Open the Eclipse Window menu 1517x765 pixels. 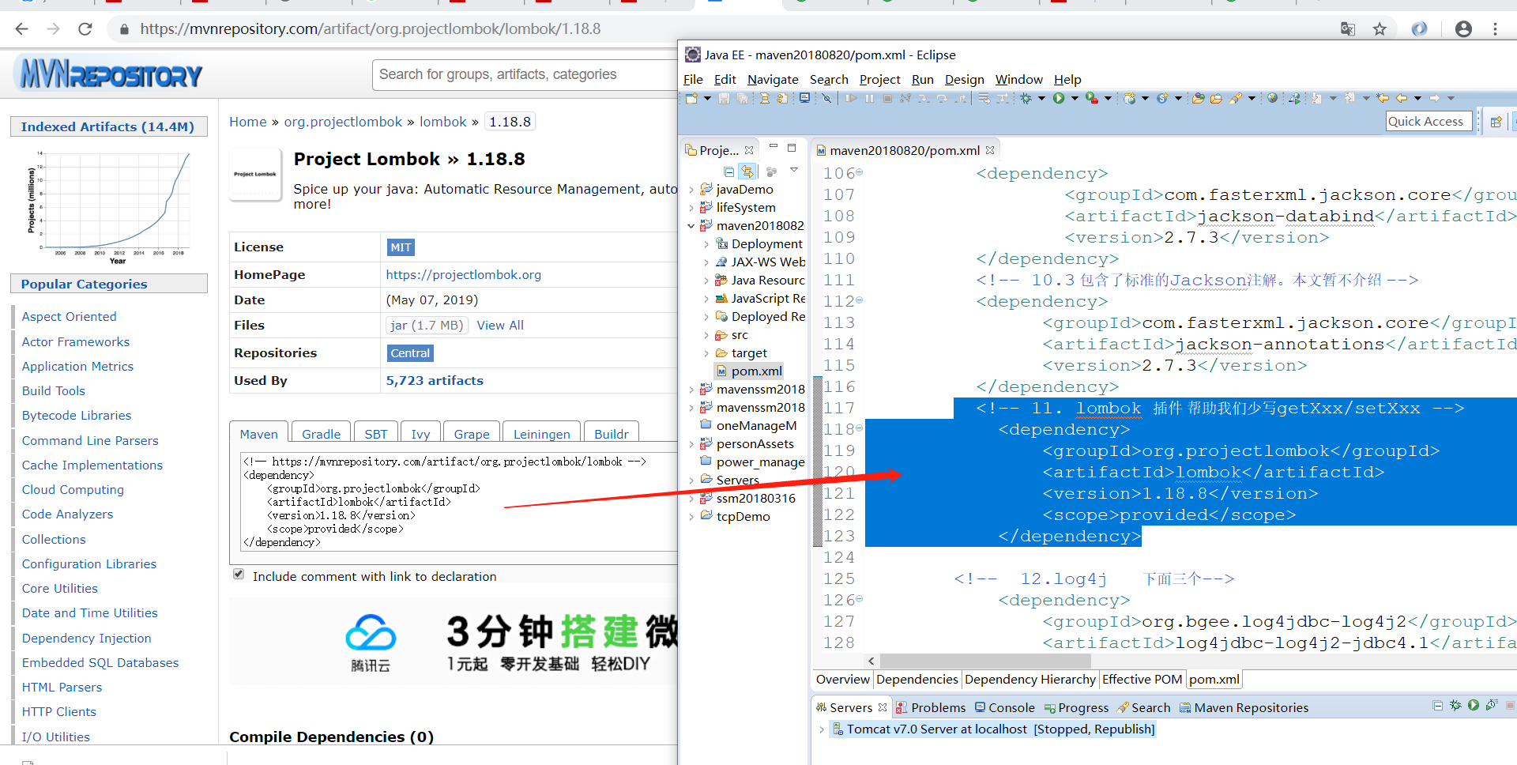(1018, 79)
